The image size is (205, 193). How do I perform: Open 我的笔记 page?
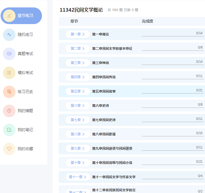tap(25, 130)
